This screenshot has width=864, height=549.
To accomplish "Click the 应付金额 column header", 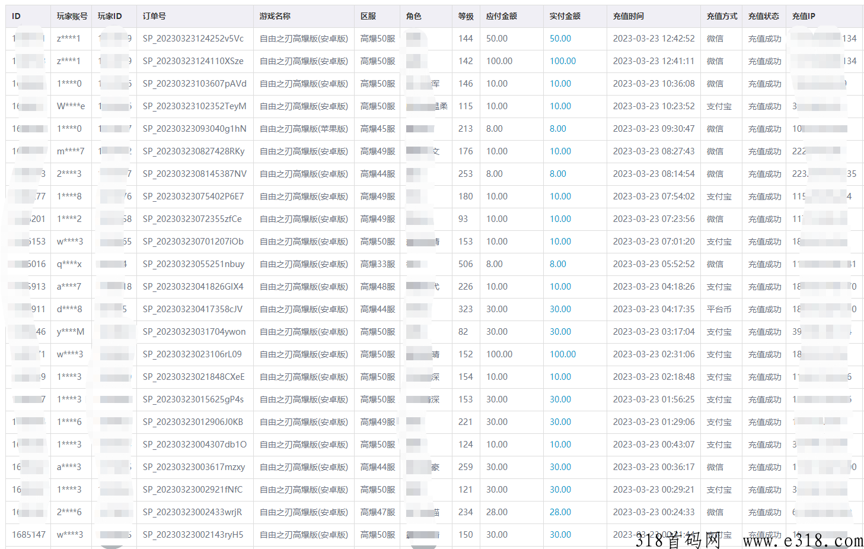I will 502,16.
